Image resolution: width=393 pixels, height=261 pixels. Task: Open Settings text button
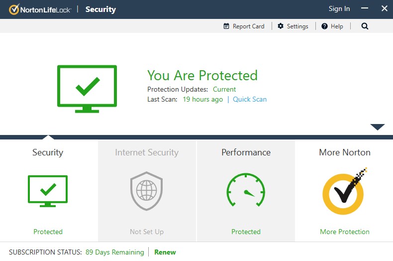pos(297,26)
